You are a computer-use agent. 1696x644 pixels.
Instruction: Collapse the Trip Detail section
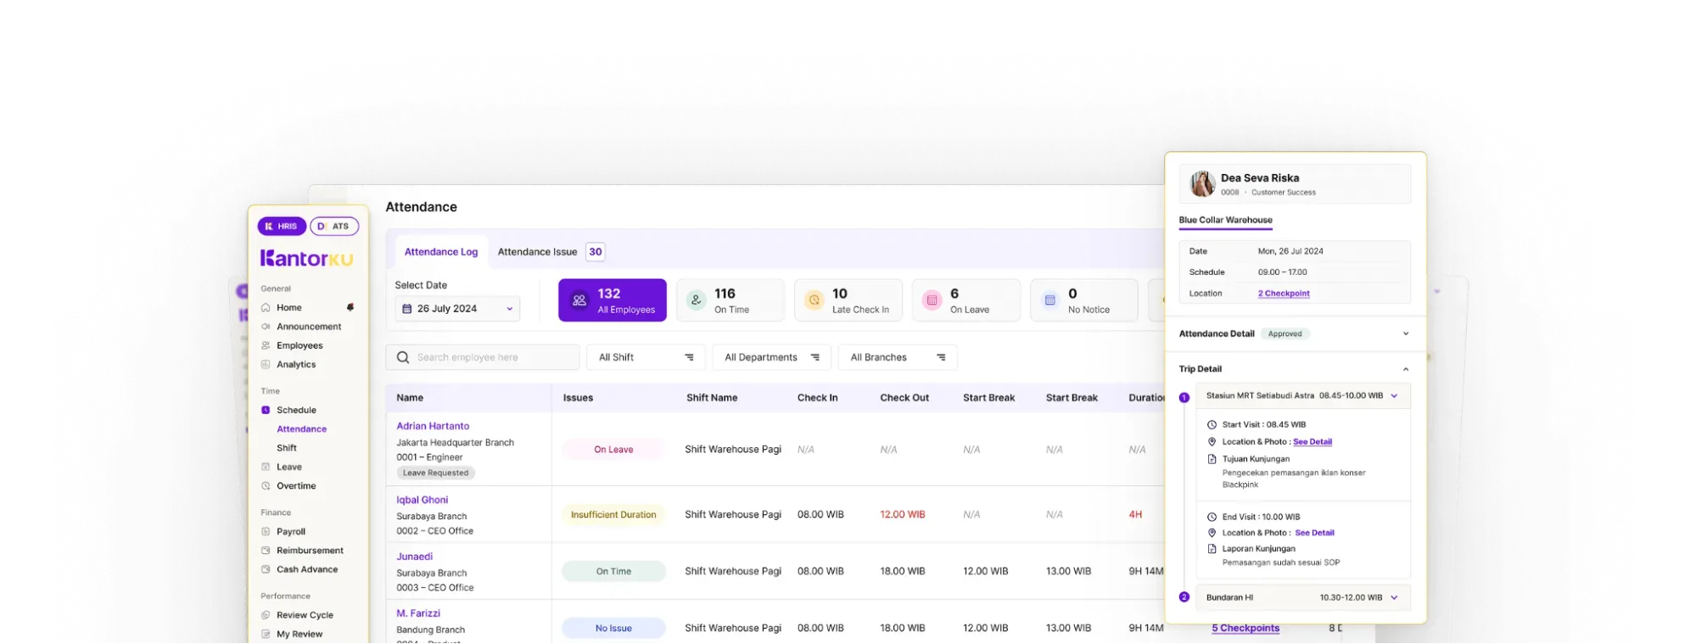[x=1405, y=369]
